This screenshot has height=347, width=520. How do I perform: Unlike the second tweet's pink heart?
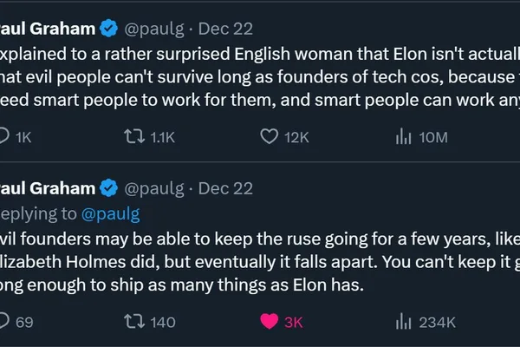tap(269, 322)
